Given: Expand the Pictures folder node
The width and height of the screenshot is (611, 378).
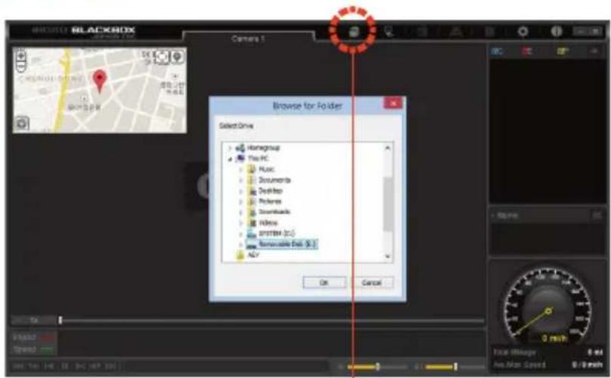Looking at the screenshot, I should [x=241, y=201].
